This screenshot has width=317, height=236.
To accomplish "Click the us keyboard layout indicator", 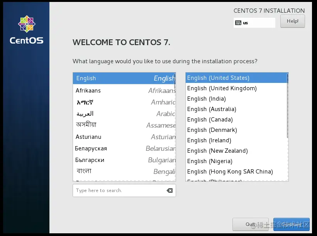I will pos(254,23).
